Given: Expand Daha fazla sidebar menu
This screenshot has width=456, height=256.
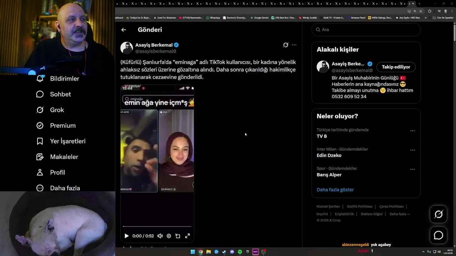Looking at the screenshot, I should click(x=58, y=188).
